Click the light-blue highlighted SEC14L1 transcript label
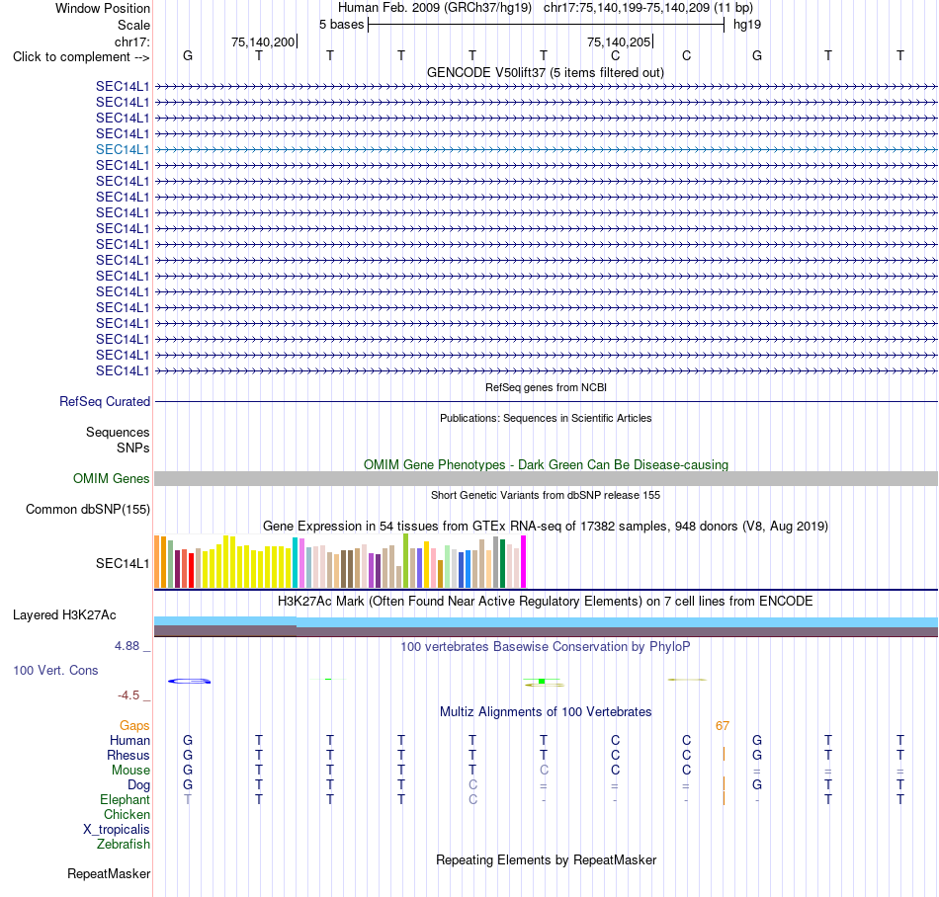939x897 pixels. [123, 149]
